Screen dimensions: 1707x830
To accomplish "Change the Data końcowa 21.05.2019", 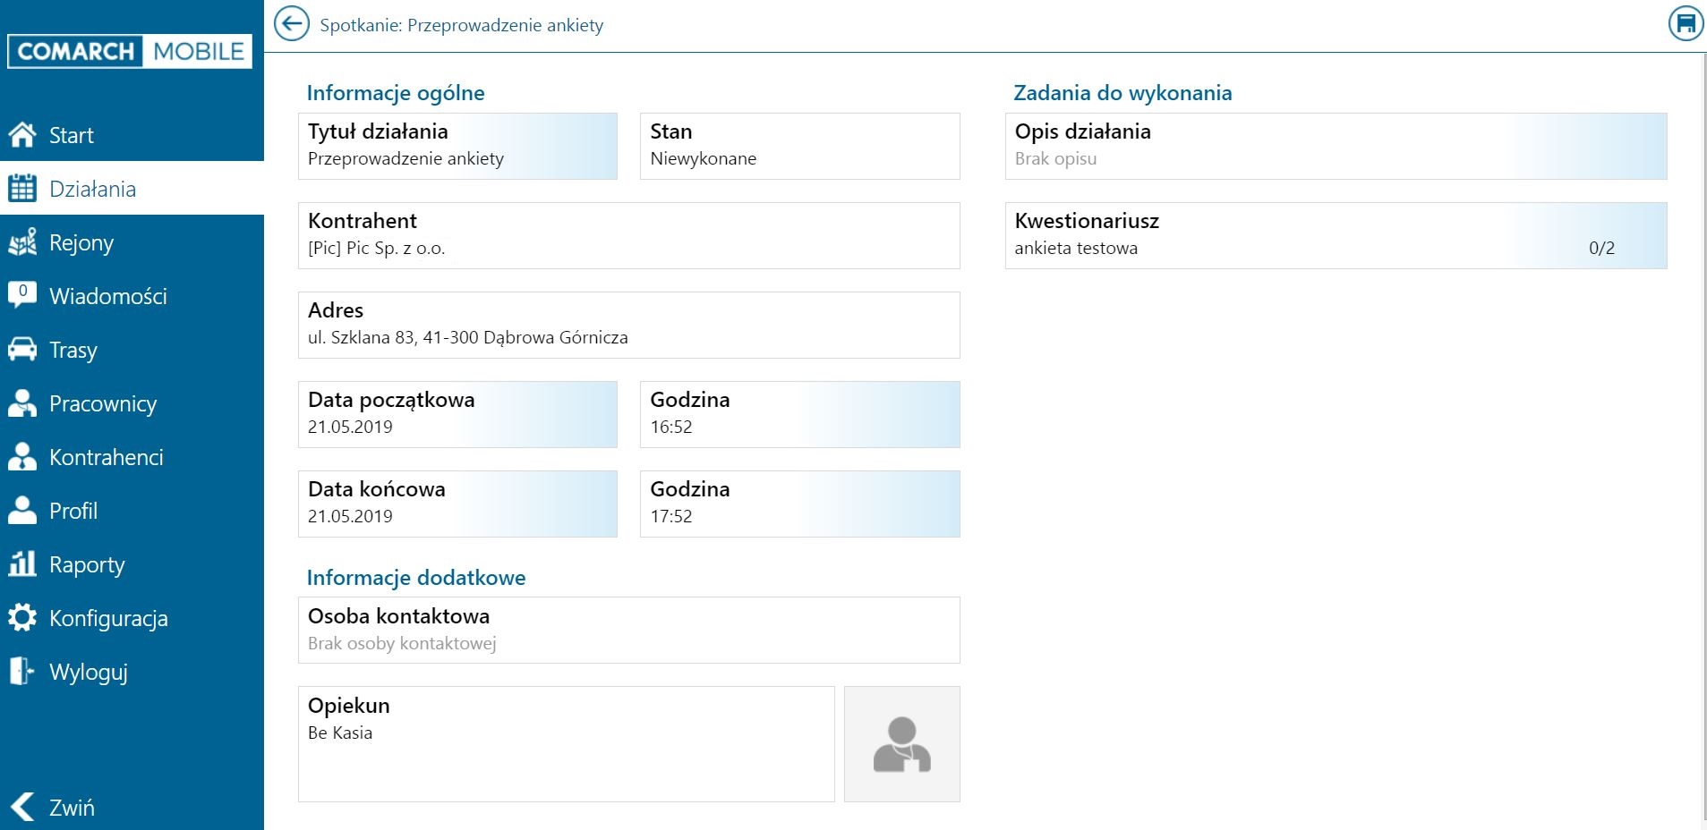I will [457, 504].
